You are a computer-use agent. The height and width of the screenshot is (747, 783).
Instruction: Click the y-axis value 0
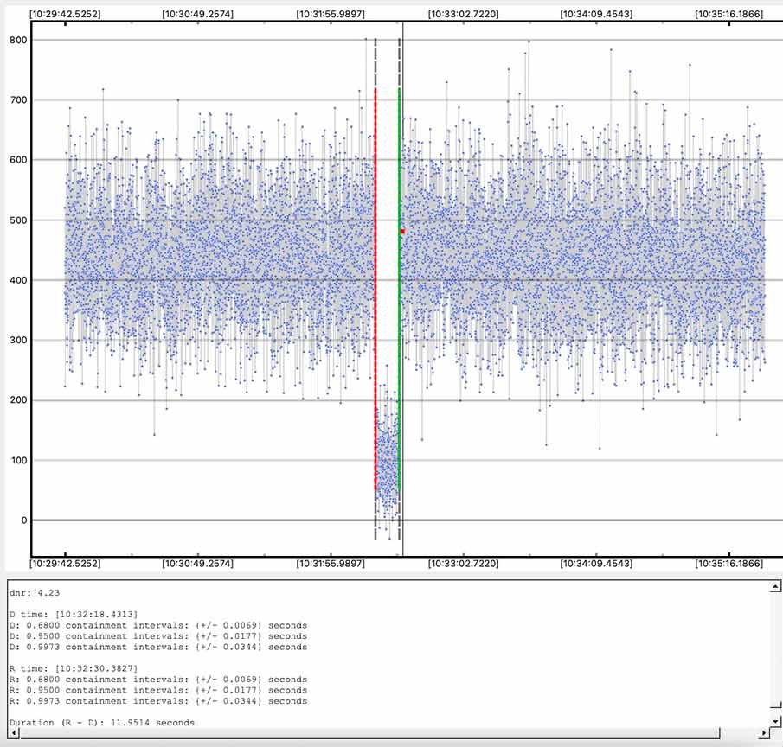[24, 520]
